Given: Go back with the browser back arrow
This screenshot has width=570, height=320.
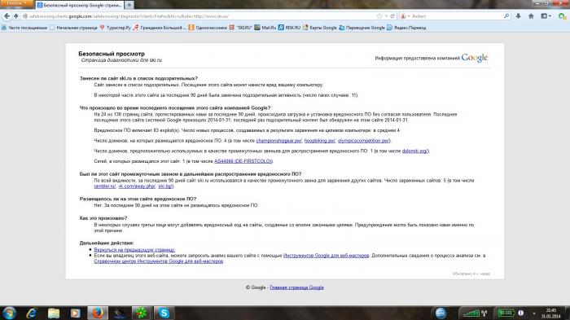Looking at the screenshot, I should [7, 16].
